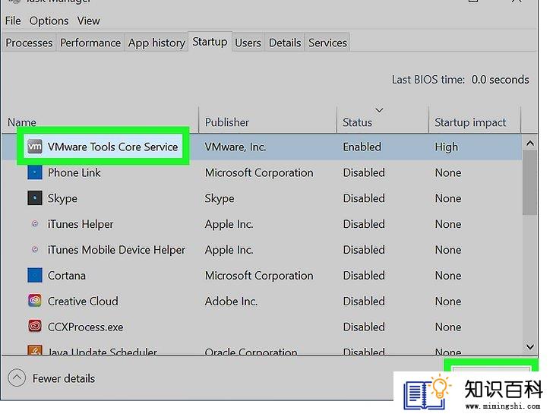Click the Java Update Scheduler icon
Screen dimensions: 553x417
point(35,350)
